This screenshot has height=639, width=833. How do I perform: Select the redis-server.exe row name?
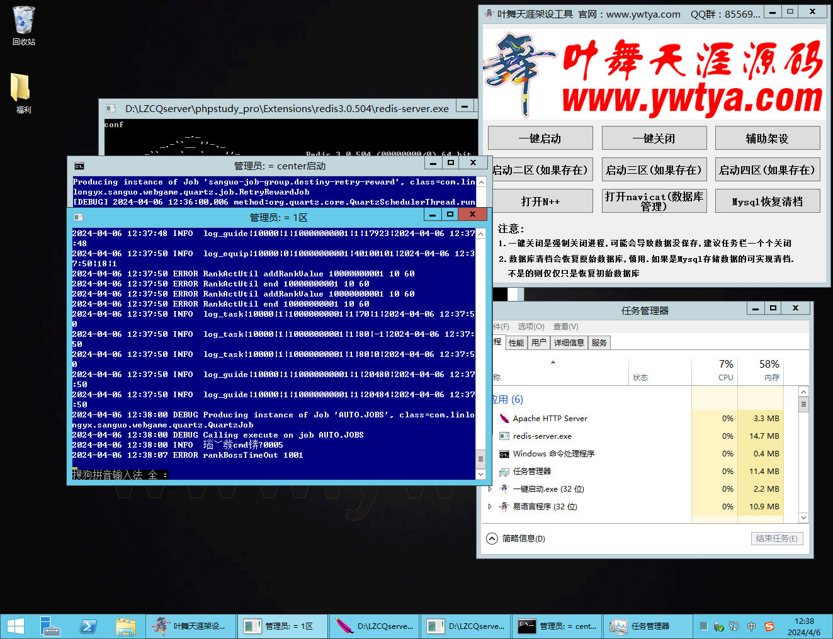[542, 436]
